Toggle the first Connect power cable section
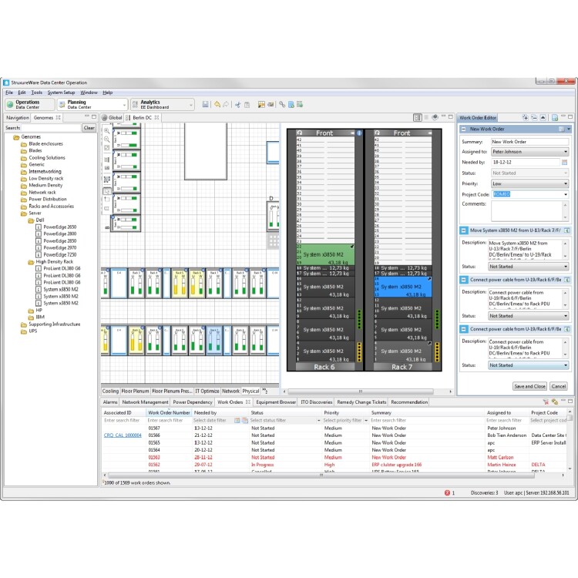This screenshot has width=578, height=578. 463,280
